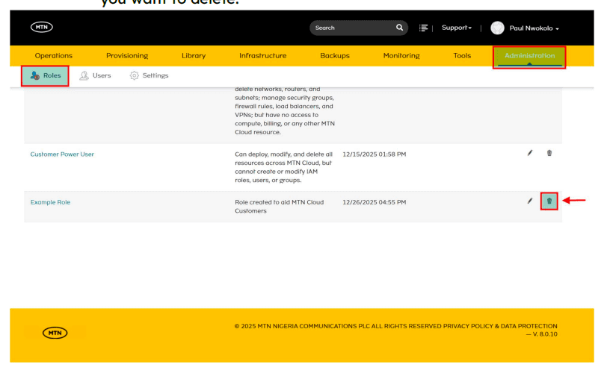
Task: Delete the Customer Power User role
Action: [549, 153]
